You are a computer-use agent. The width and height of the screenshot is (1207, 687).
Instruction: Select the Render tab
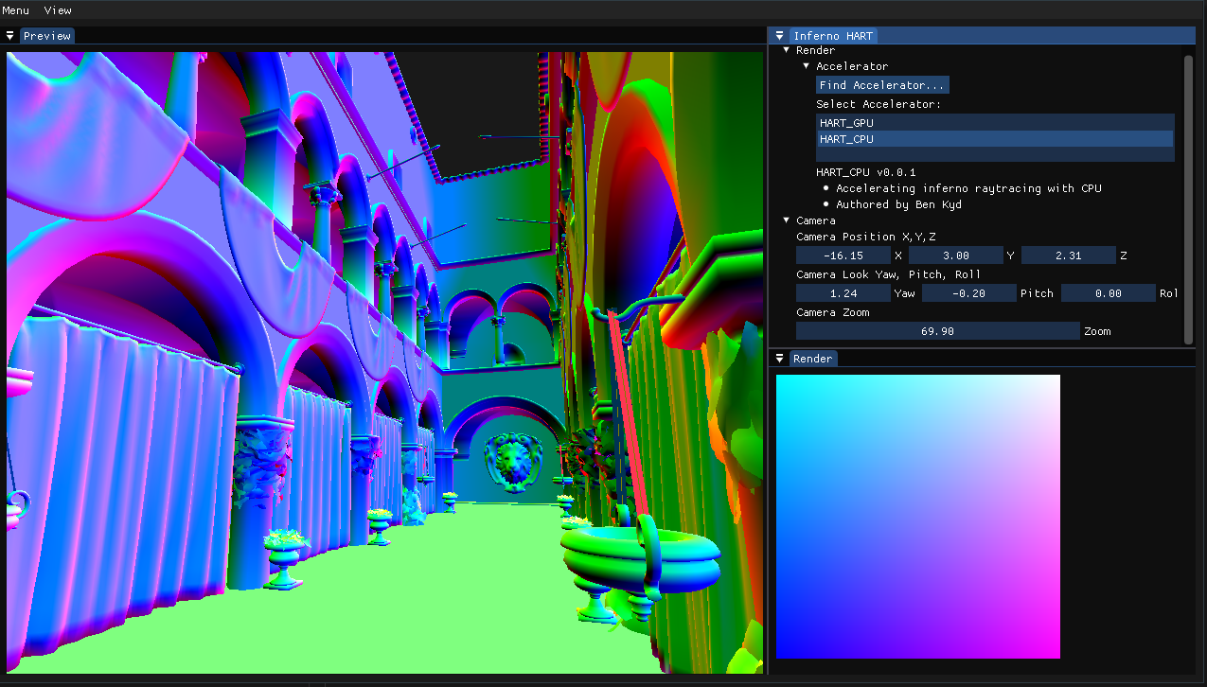pyautogui.click(x=812, y=358)
